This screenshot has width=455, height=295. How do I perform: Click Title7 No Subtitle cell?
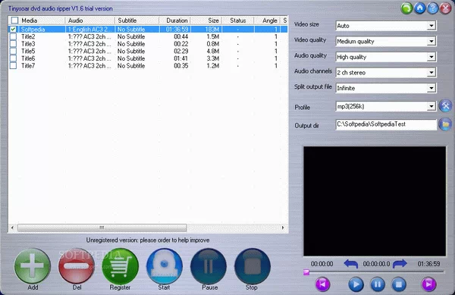click(131, 66)
